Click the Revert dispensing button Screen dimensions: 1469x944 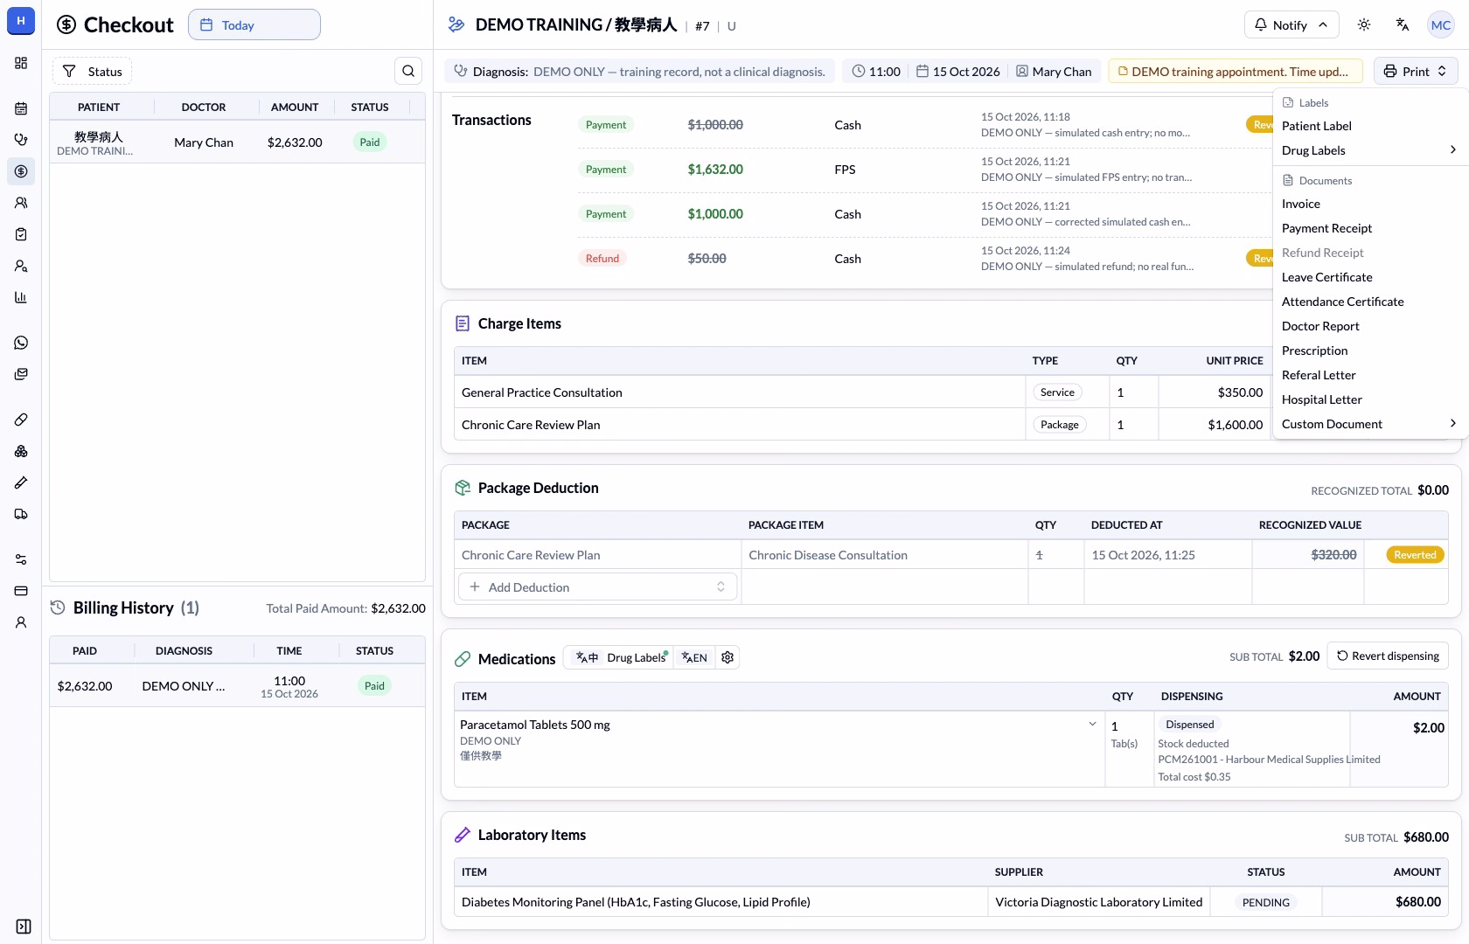coord(1388,656)
